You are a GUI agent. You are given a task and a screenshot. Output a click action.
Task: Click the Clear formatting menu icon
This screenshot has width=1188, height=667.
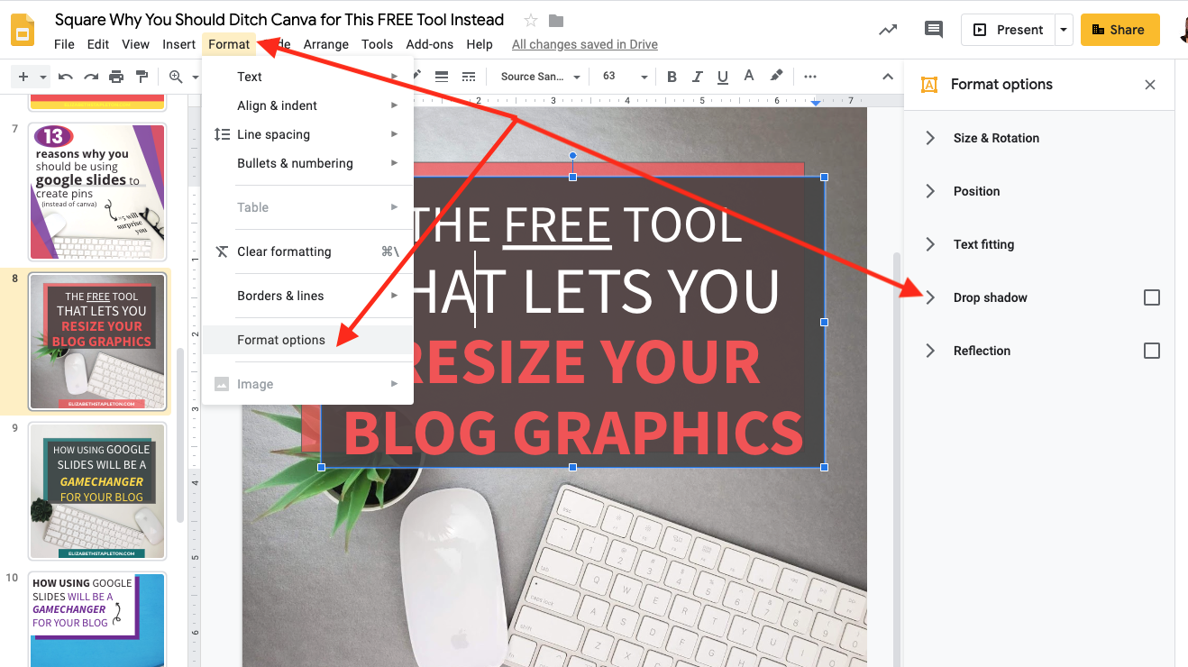coord(222,251)
